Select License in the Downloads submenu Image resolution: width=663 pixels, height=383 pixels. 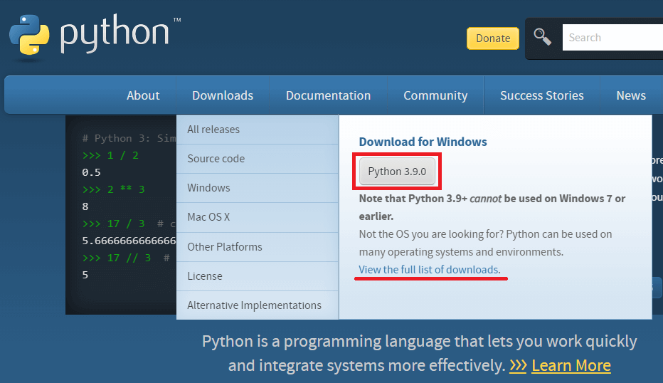pos(258,276)
